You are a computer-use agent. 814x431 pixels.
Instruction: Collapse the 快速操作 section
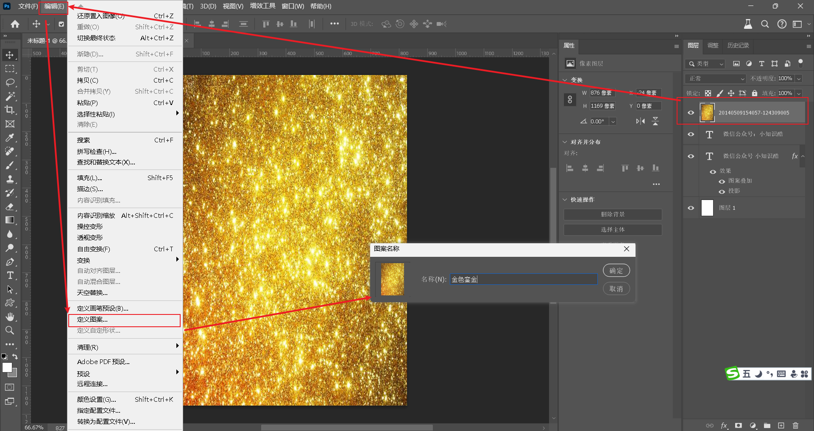point(565,200)
